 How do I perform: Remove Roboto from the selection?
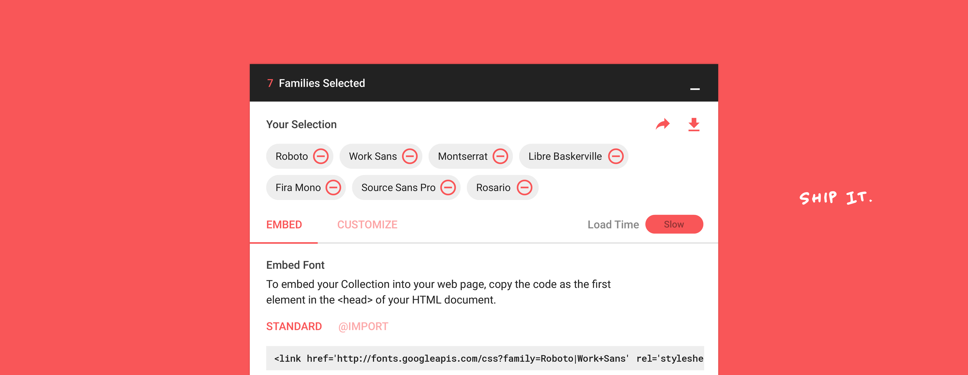click(321, 156)
